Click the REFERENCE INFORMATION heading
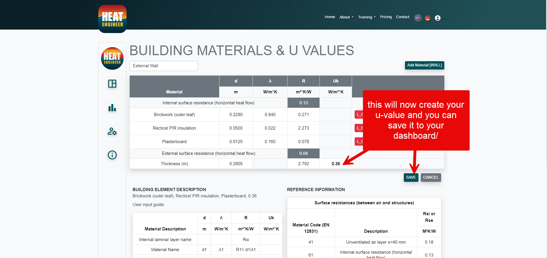The width and height of the screenshot is (547, 258). tap(316, 190)
